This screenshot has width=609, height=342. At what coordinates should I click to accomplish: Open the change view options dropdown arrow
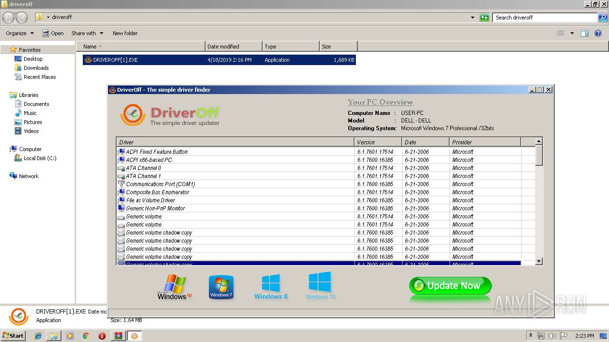pyautogui.click(x=572, y=33)
